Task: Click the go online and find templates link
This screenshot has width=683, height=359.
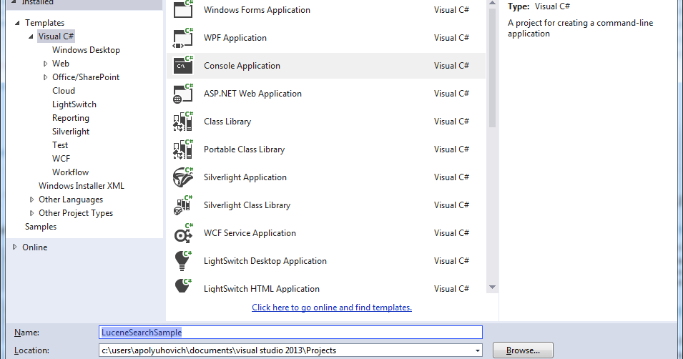Action: coord(331,308)
